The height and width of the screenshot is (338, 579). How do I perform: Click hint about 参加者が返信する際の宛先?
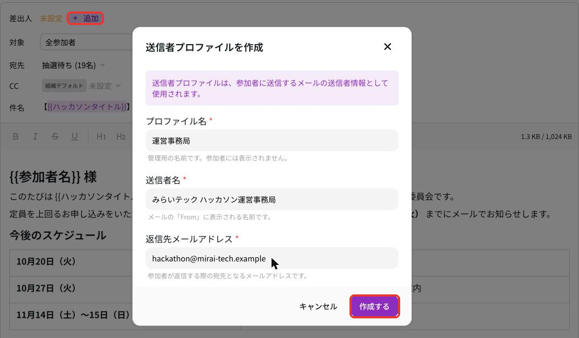pos(228,275)
